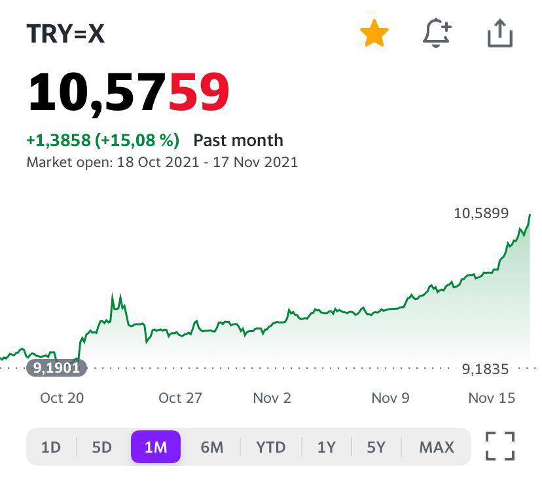Click the 10,5899 high price label
The width and height of the screenshot is (542, 488).
[x=481, y=213]
